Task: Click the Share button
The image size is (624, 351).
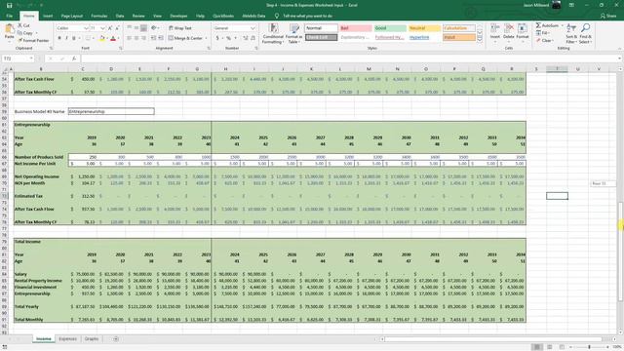Action: pyautogui.click(x=607, y=16)
